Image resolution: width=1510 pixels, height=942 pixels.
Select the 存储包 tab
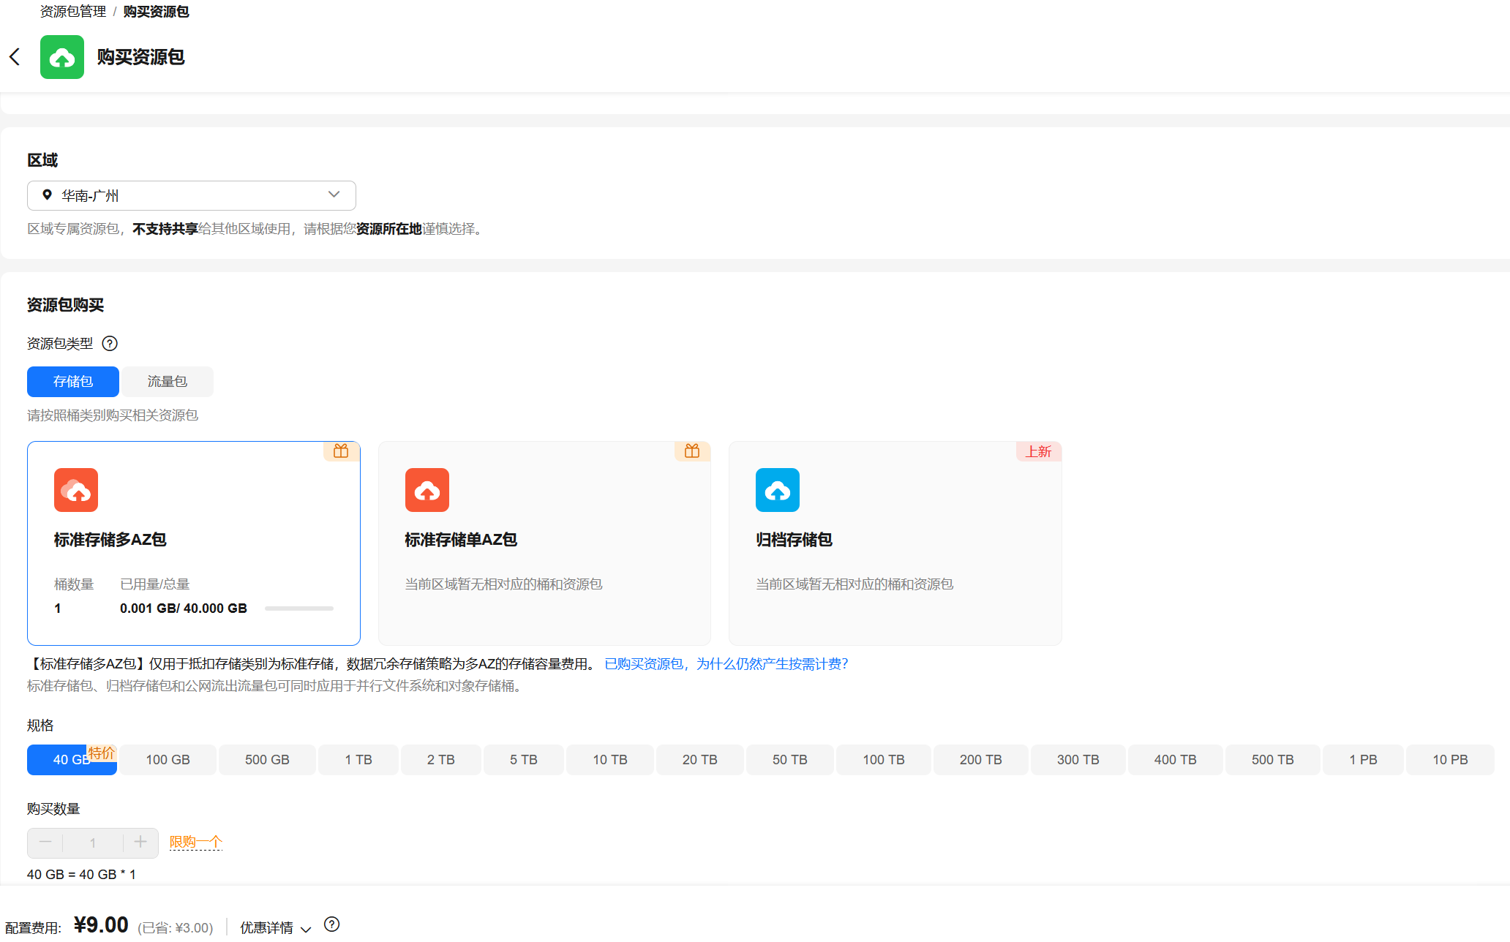[x=73, y=382]
